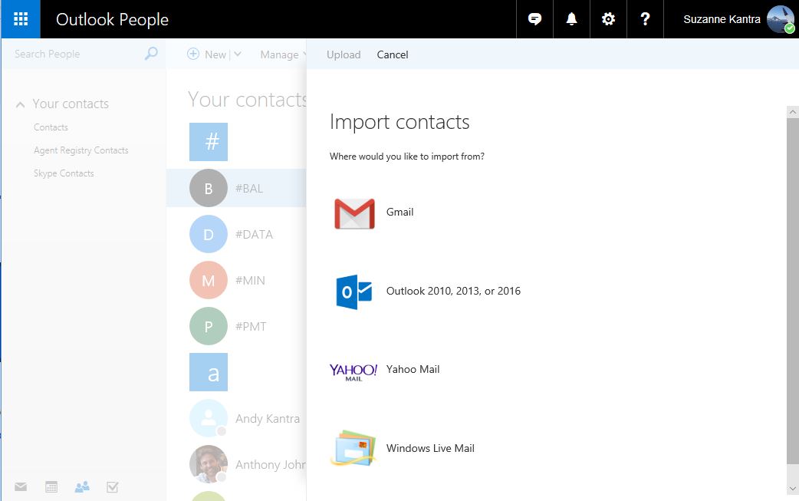Click Upload in the import toolbar

[344, 54]
